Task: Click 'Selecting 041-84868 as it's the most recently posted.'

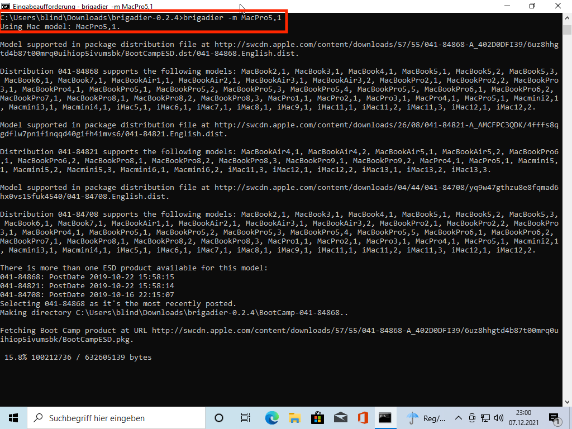Action: [118, 303]
